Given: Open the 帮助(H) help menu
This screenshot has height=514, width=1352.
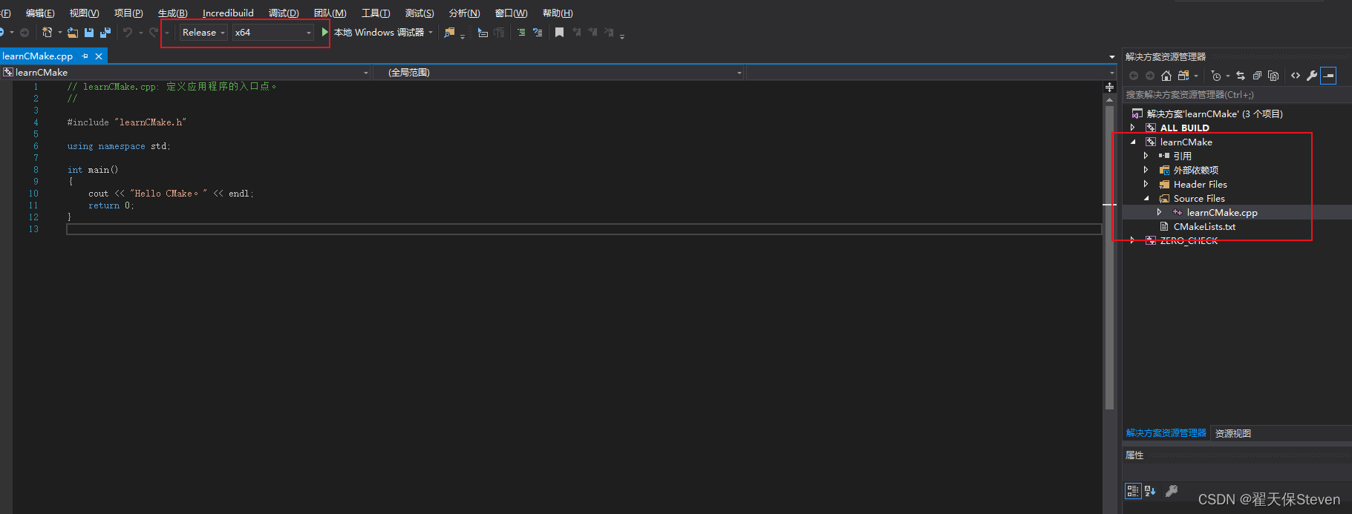Looking at the screenshot, I should coord(558,13).
